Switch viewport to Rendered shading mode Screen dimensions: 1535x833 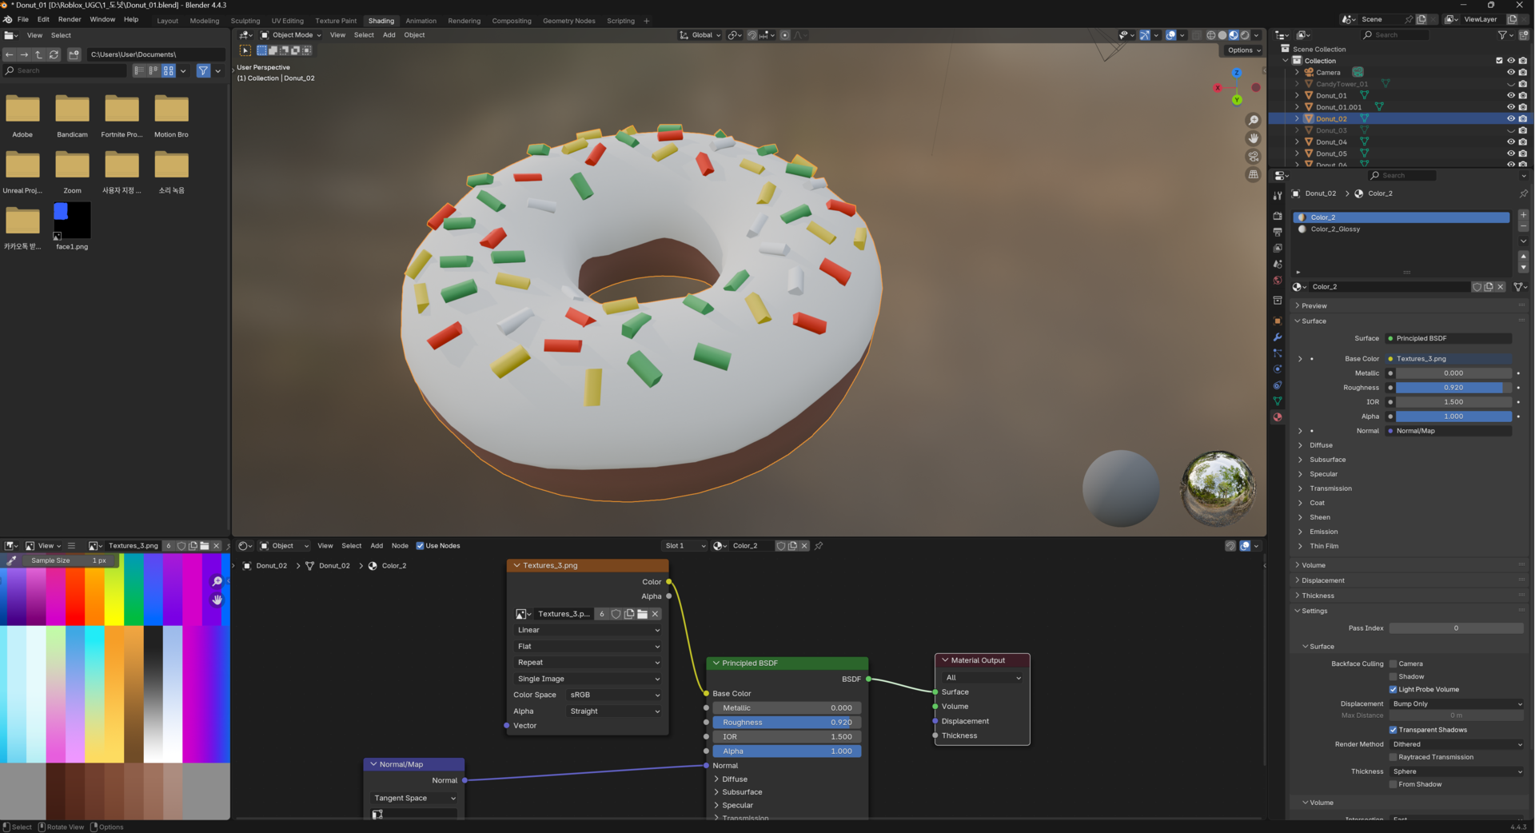(1245, 35)
